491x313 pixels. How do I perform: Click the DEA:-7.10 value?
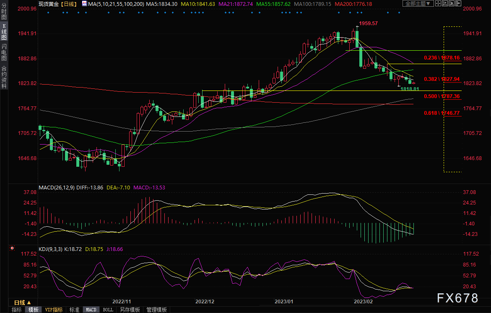[118, 187]
